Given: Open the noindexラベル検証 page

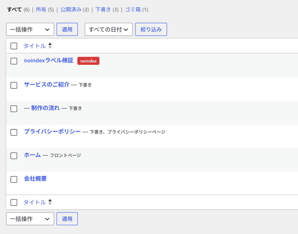Looking at the screenshot, I should pos(49,61).
